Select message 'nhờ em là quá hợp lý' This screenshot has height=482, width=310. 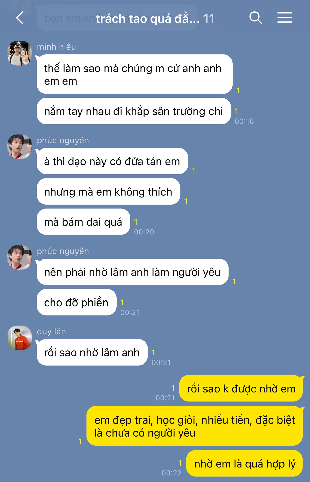point(245,463)
